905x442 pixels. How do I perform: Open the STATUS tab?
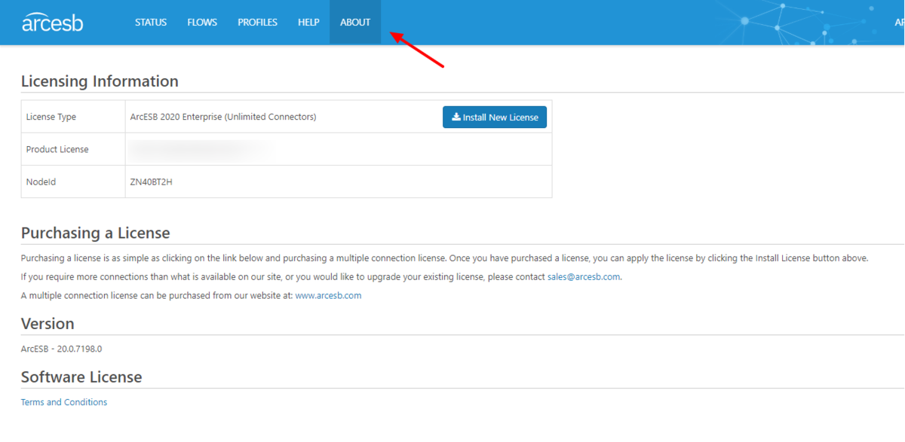coord(151,23)
